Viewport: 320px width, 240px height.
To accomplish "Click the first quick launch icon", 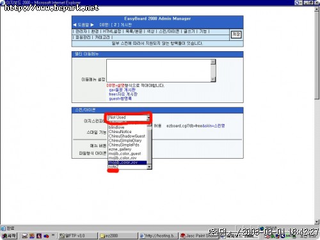I will point(25,236).
